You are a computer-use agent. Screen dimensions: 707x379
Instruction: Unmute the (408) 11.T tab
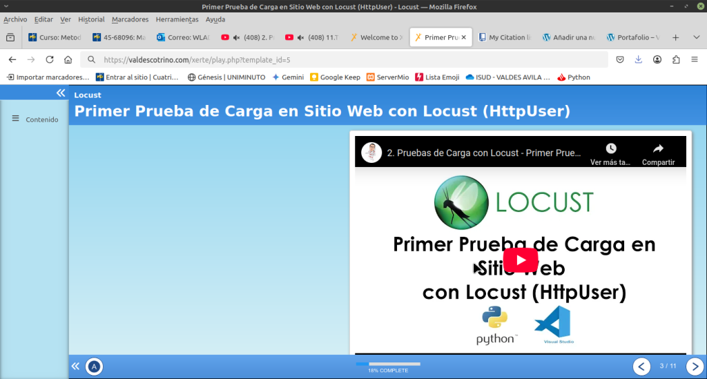tap(300, 37)
